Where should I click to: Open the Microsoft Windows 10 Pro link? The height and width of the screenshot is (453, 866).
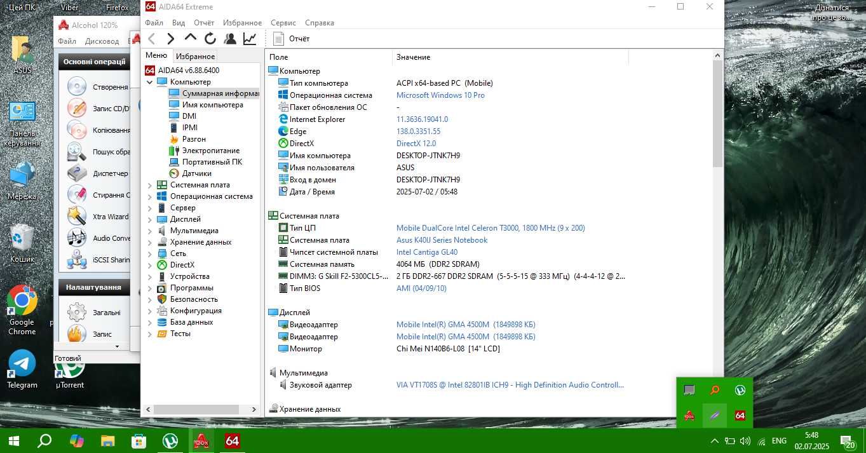click(x=440, y=95)
